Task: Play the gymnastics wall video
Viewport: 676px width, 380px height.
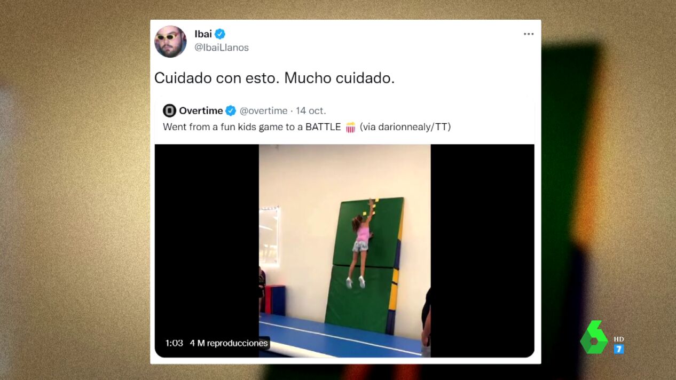Action: point(344,250)
